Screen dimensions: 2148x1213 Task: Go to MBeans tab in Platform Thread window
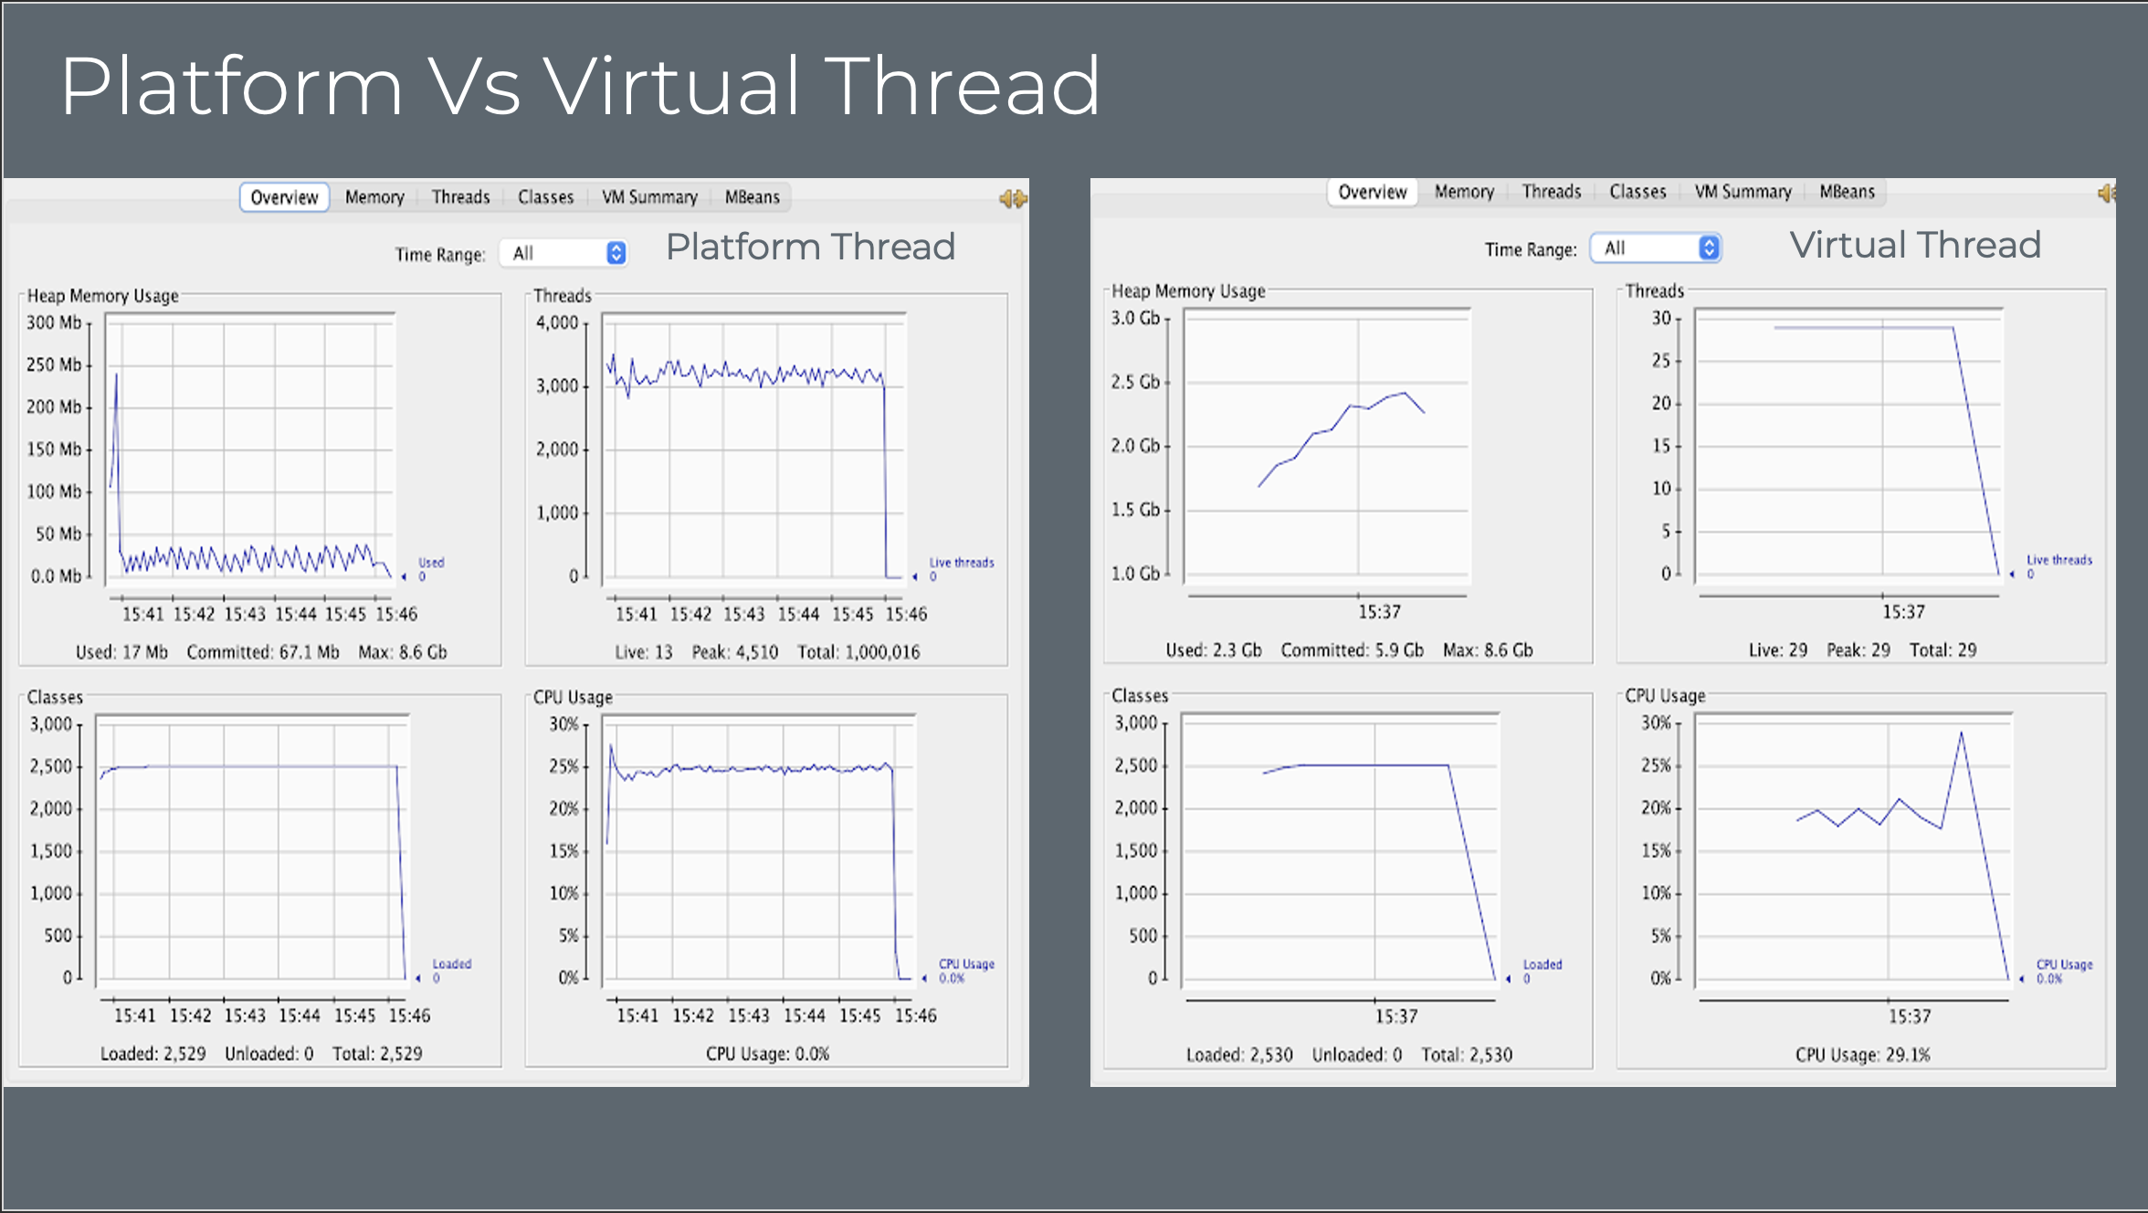coord(752,197)
